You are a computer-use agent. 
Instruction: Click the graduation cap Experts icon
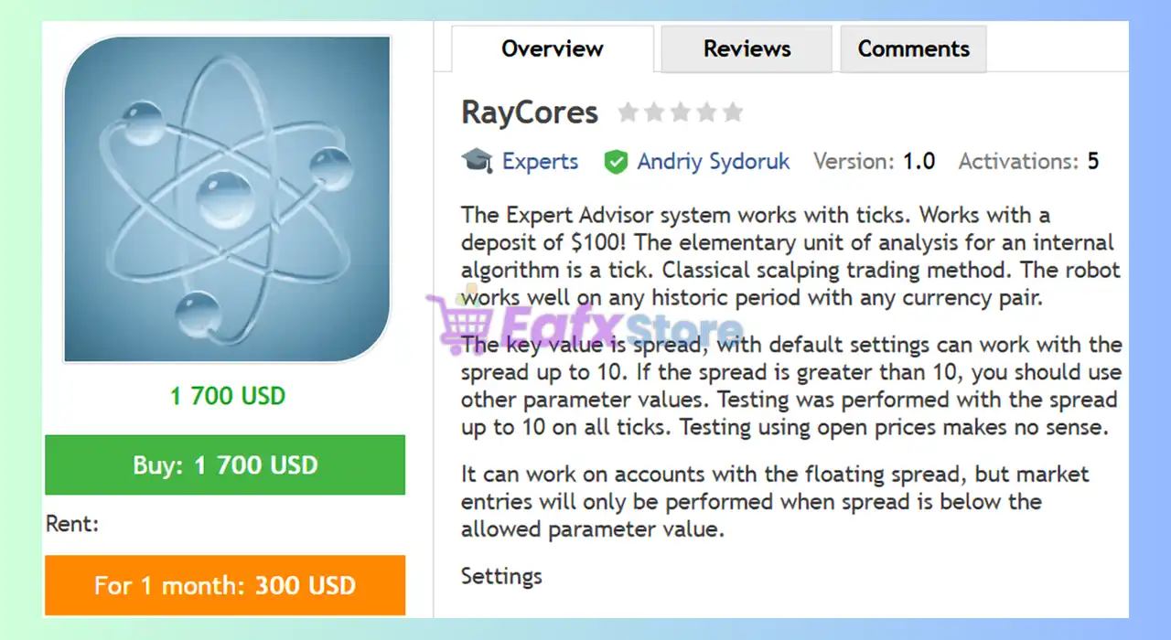[477, 162]
